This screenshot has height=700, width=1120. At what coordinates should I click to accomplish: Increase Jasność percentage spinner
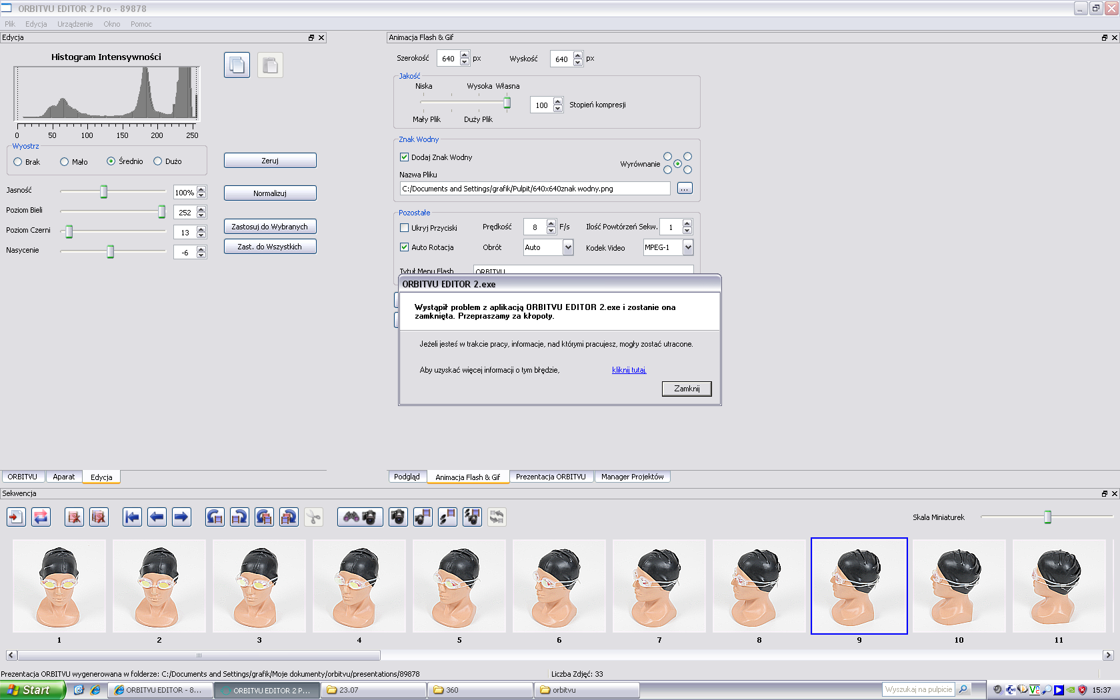pyautogui.click(x=201, y=189)
